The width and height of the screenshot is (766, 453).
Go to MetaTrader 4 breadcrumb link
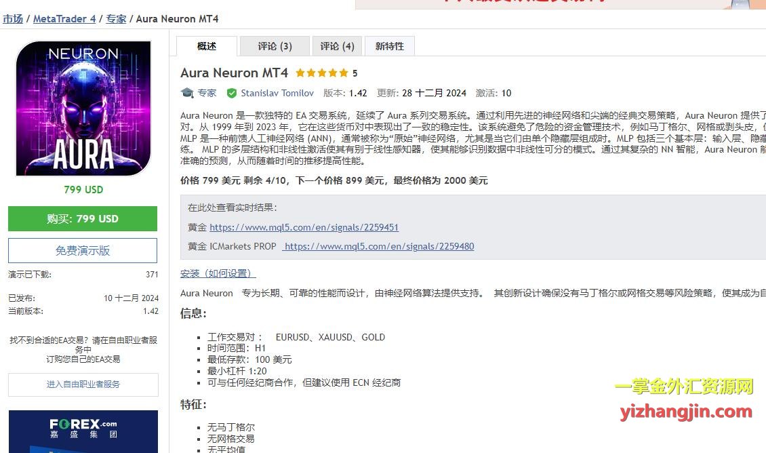pyautogui.click(x=64, y=19)
